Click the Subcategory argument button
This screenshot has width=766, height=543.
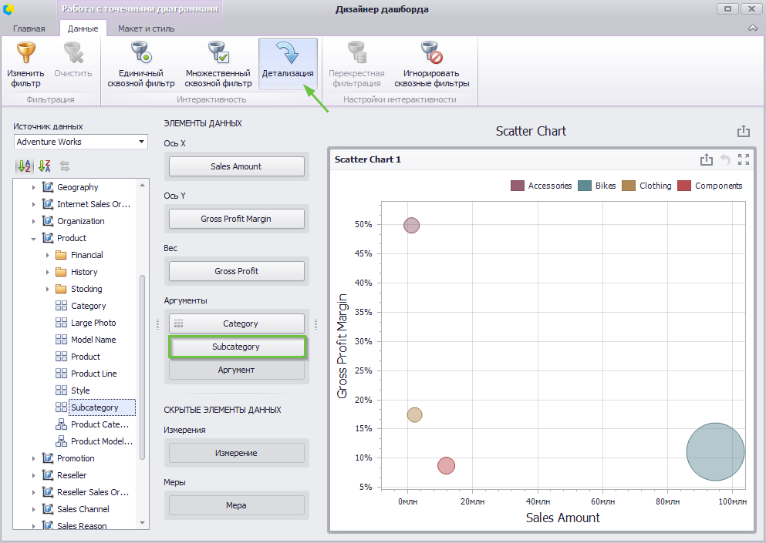[x=237, y=347]
